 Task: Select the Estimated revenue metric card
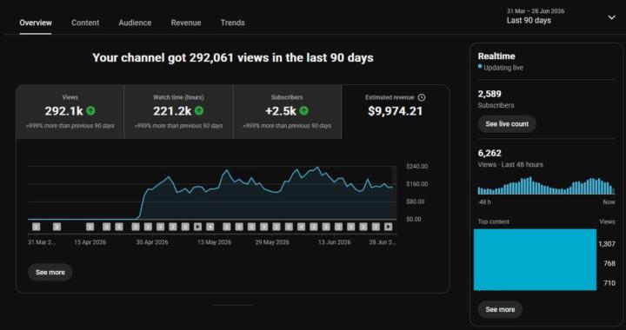396,112
